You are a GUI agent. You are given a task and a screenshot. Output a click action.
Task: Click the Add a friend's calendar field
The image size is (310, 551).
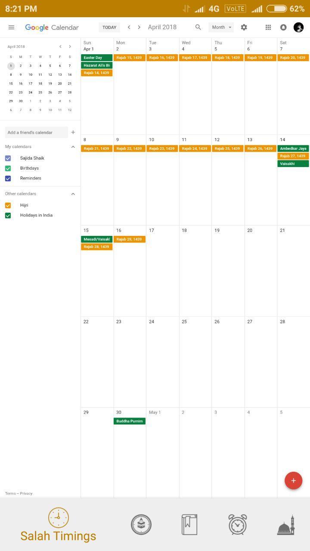pyautogui.click(x=36, y=133)
